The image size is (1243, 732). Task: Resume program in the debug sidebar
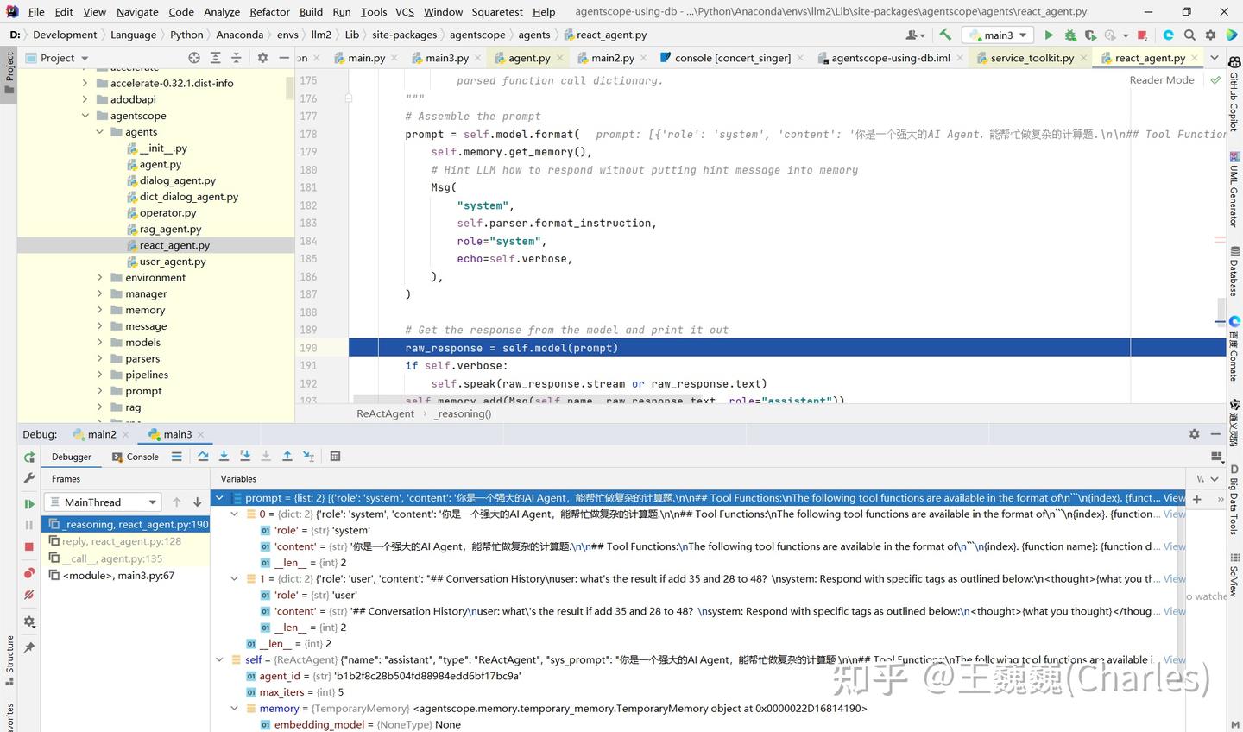29,503
